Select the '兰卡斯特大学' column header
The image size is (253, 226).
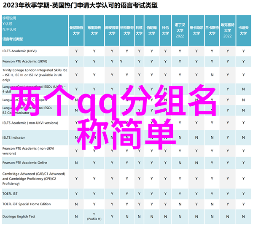(212, 30)
